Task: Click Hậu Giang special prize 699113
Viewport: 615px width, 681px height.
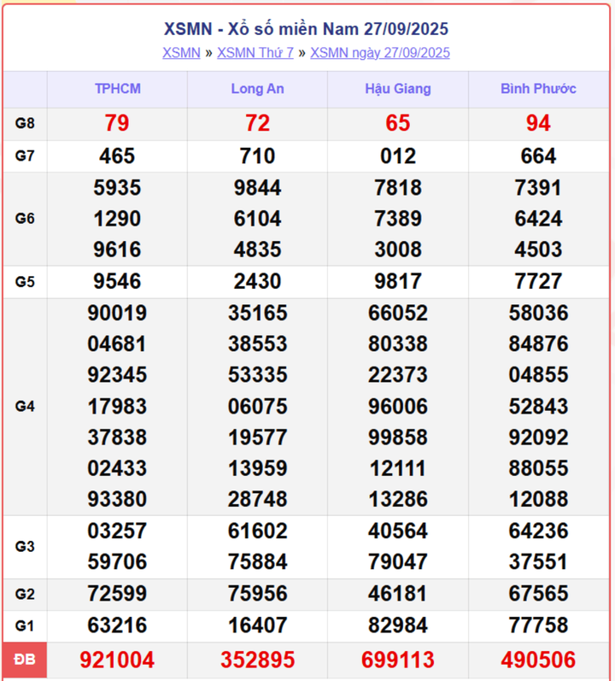Action: [397, 660]
